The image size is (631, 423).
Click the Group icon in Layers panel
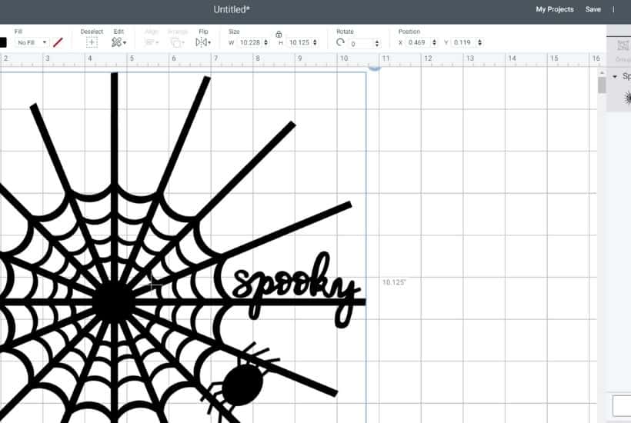coord(623,46)
